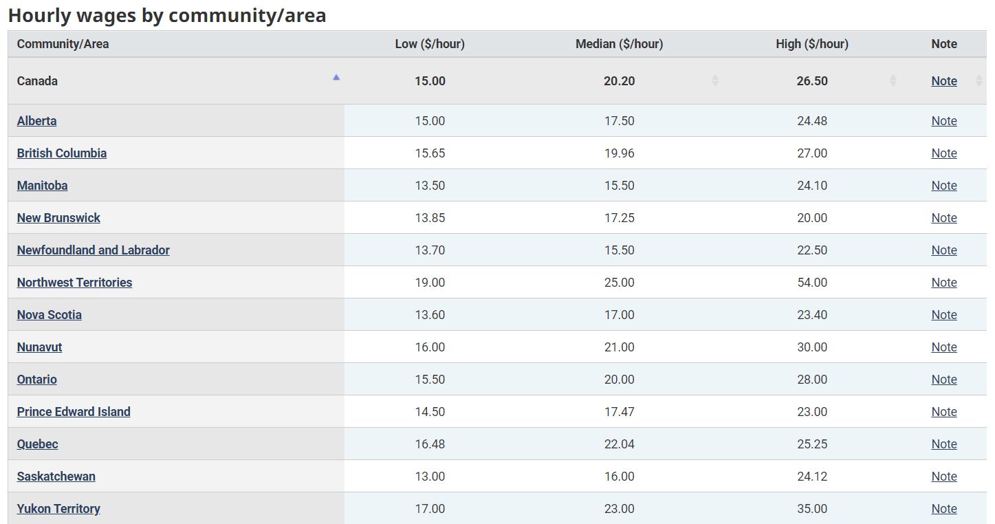Visit the Nova Scotia link
Image resolution: width=995 pixels, height=524 pixels.
[50, 314]
